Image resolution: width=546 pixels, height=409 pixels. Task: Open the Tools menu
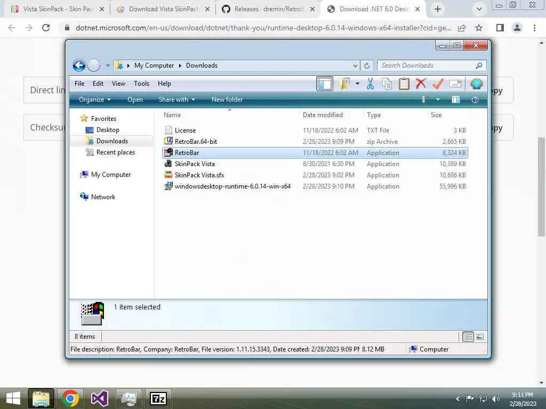[141, 84]
